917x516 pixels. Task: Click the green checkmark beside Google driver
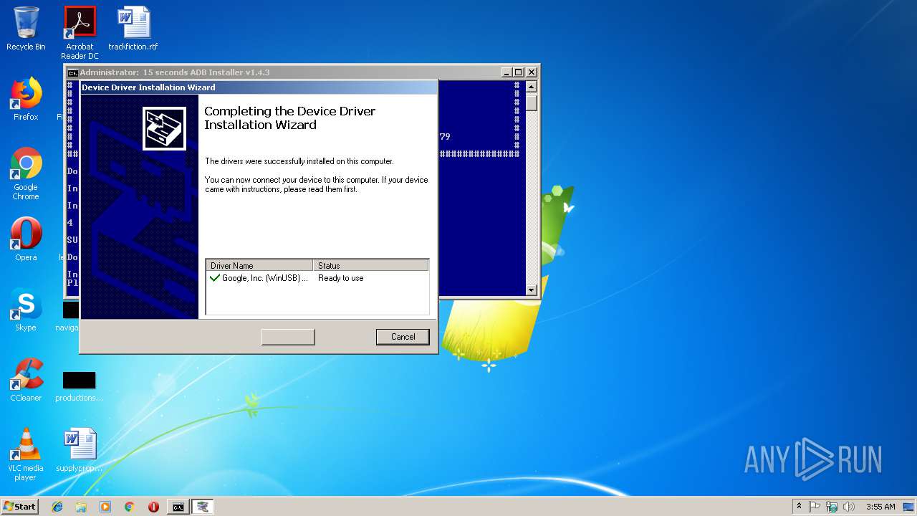(x=214, y=278)
